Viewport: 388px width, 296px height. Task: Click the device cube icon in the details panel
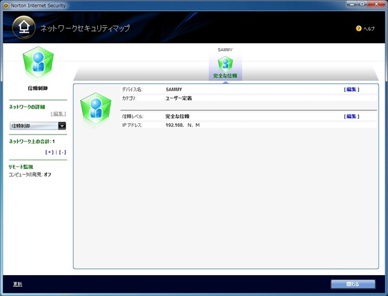coord(95,109)
